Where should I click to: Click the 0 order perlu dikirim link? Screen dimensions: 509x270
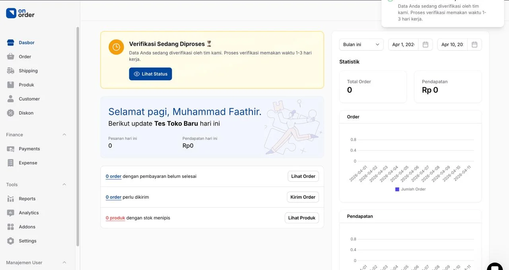point(113,197)
